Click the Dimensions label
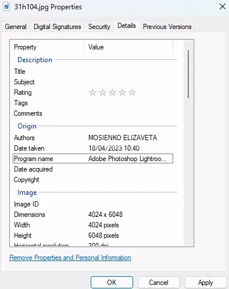Viewport: 229px width, 289px height. [30, 215]
